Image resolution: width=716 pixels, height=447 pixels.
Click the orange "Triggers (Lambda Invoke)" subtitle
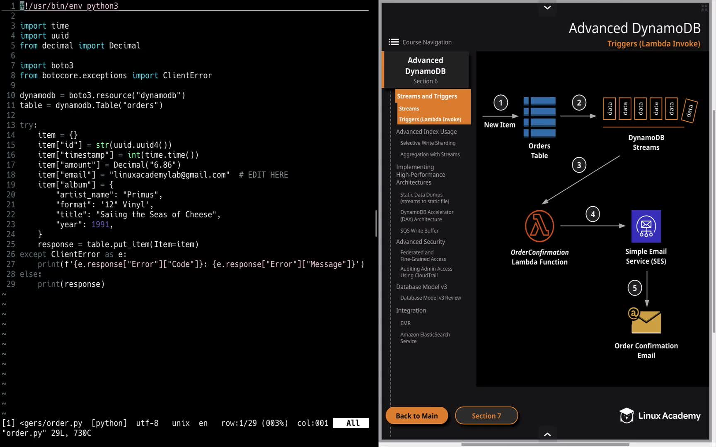click(x=653, y=43)
